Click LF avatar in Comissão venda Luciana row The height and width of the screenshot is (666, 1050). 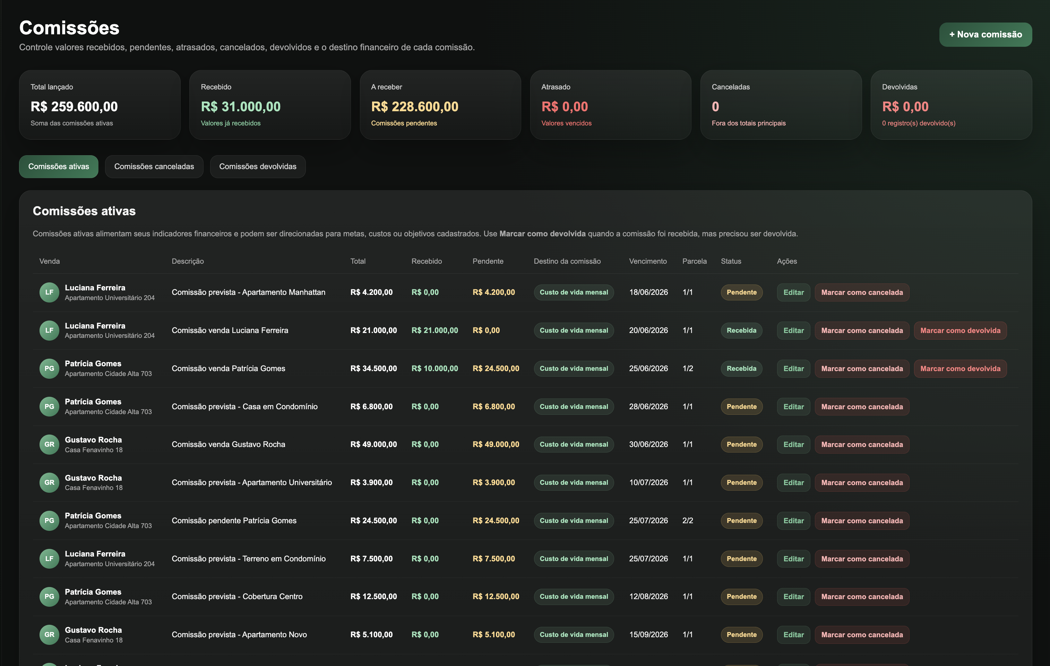pyautogui.click(x=49, y=330)
